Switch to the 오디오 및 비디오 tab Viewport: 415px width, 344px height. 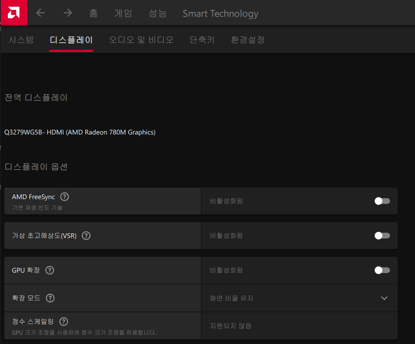[x=141, y=40]
